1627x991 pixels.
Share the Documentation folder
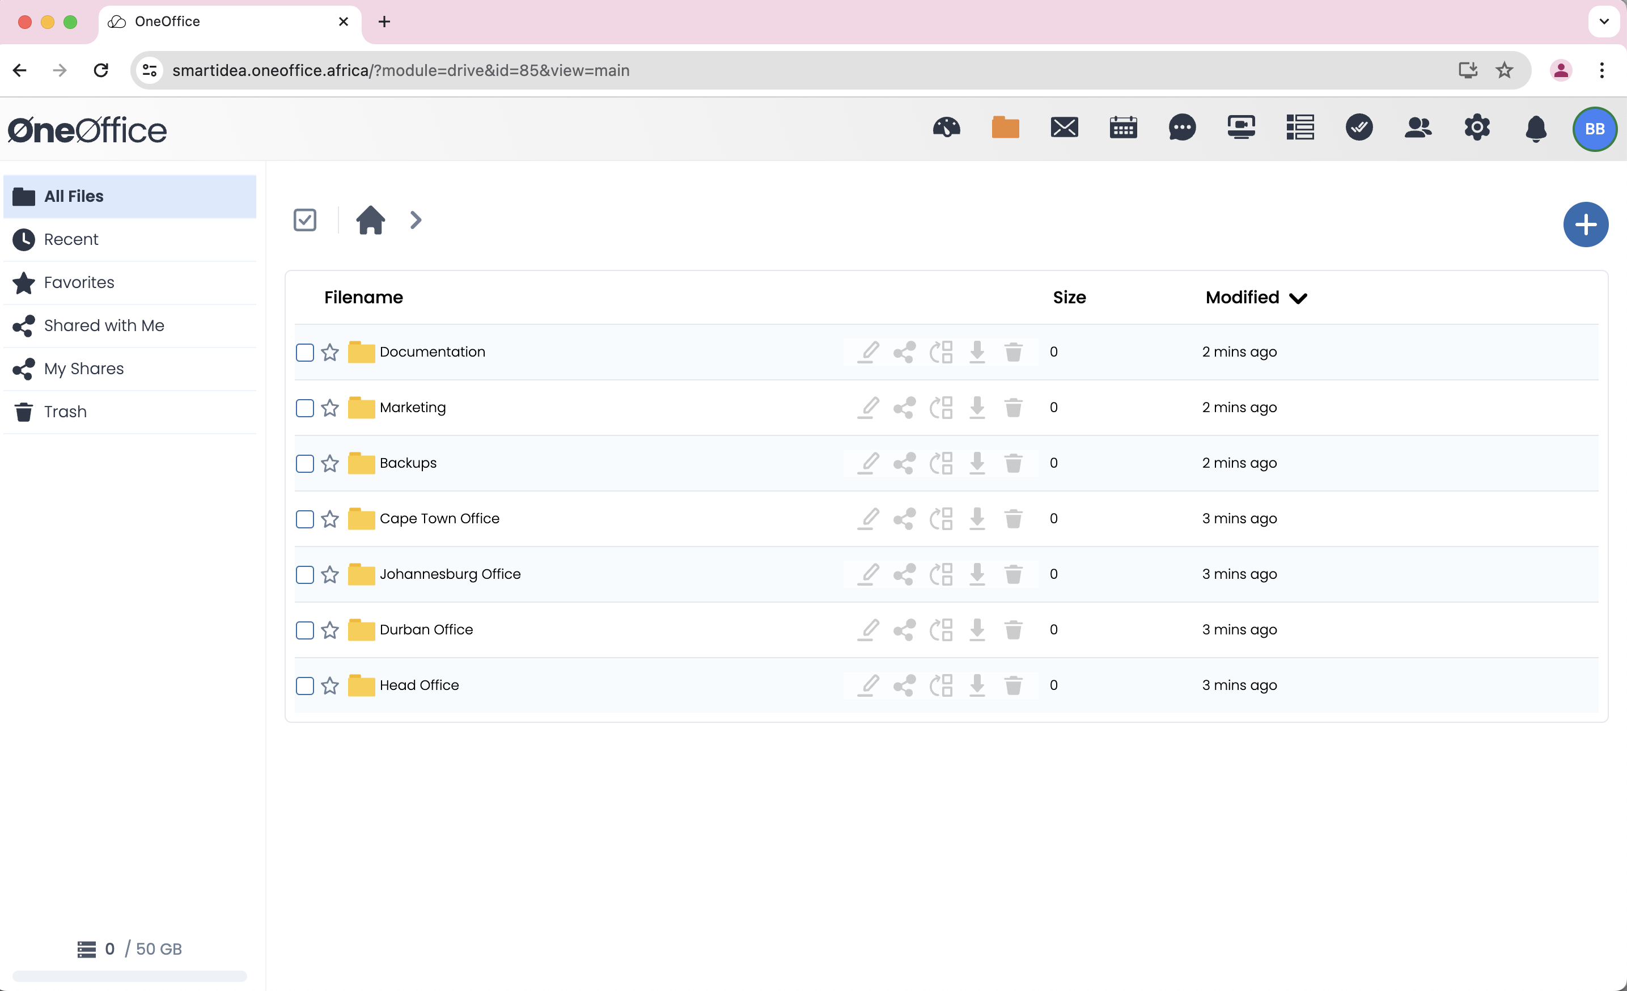904,352
